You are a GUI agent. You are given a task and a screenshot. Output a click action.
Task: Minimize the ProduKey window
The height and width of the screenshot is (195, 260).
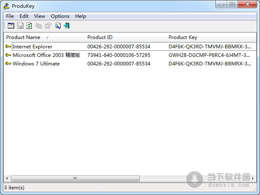[x=221, y=4]
